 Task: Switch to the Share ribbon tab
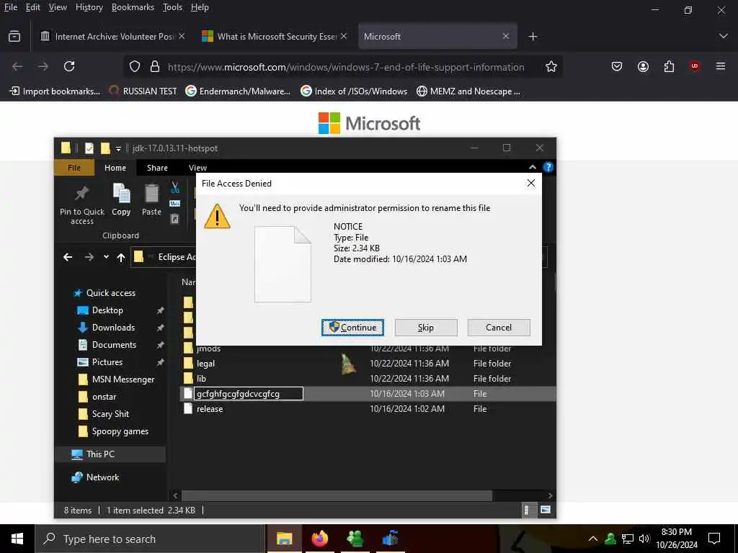pyautogui.click(x=157, y=168)
